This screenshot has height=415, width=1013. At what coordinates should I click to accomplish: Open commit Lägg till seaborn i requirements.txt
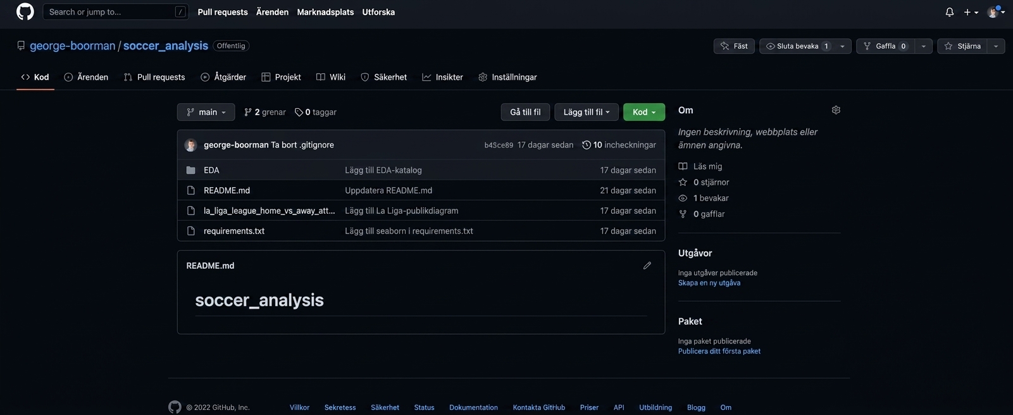pos(409,231)
